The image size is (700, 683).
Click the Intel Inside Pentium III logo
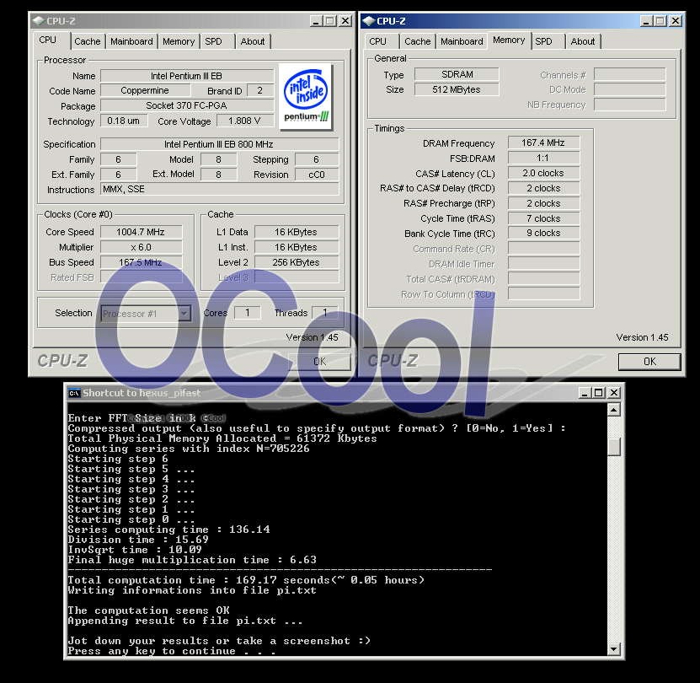306,97
